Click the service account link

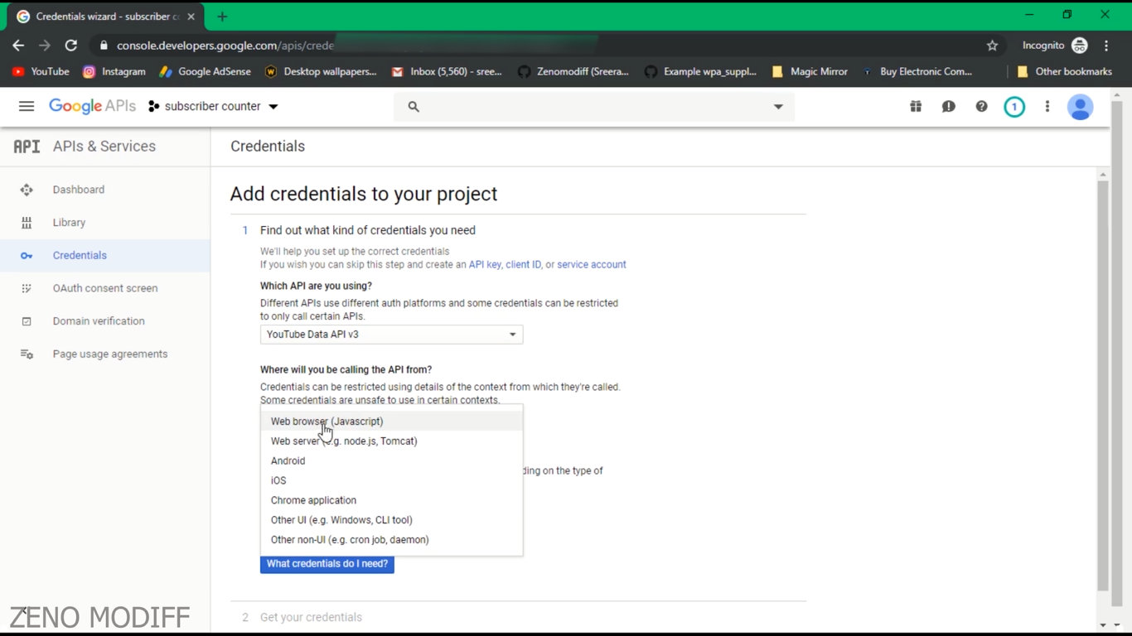click(592, 264)
